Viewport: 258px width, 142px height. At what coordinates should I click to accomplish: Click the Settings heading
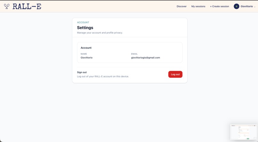coord(85,28)
